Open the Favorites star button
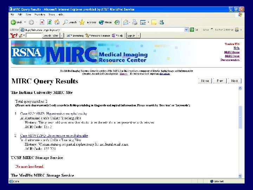This screenshot has width=253, height=190. [87, 22]
